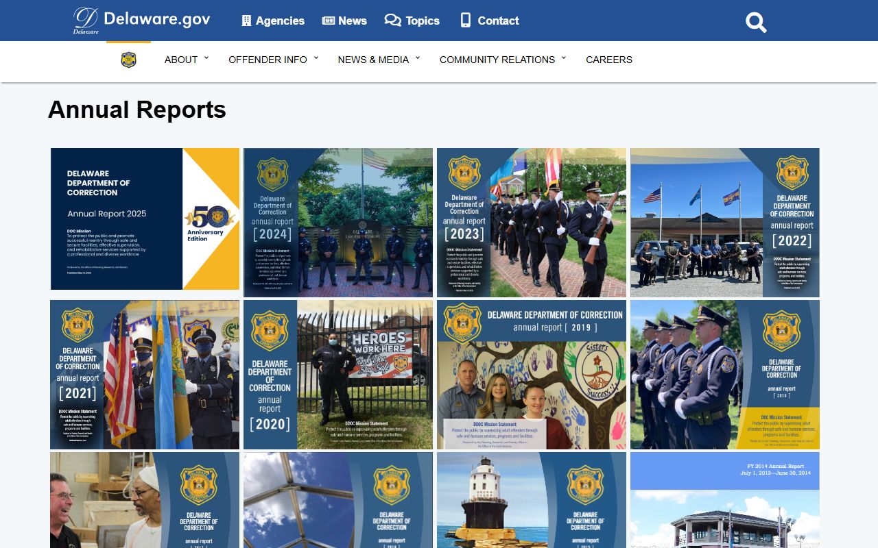Open the search magnifier icon

tap(756, 22)
